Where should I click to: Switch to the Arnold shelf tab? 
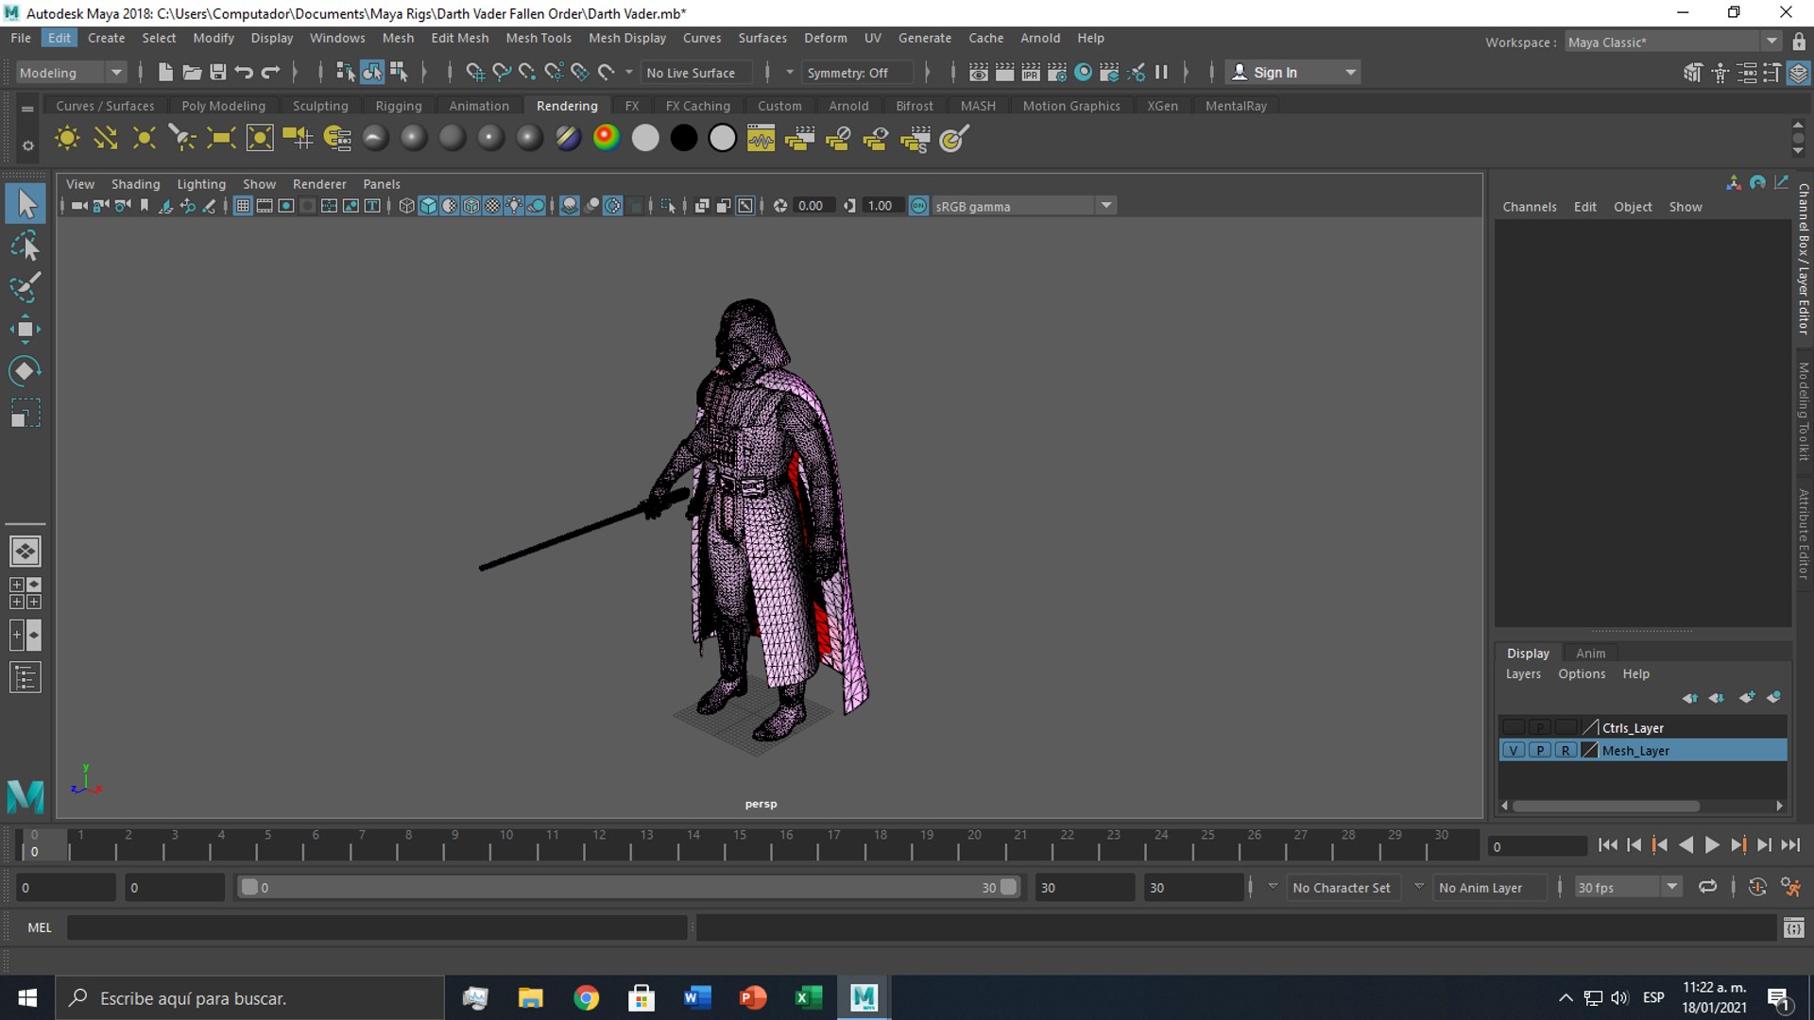coord(848,106)
